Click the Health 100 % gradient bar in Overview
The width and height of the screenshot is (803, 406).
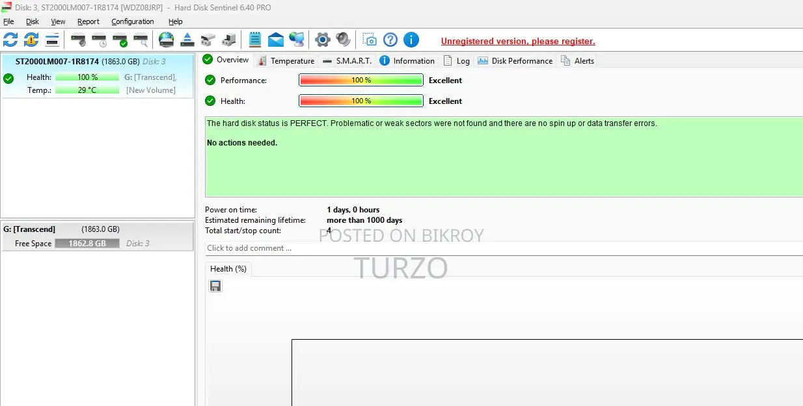(361, 101)
